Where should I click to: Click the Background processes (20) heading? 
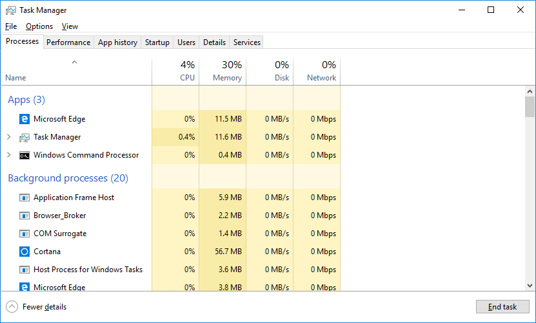(x=68, y=178)
